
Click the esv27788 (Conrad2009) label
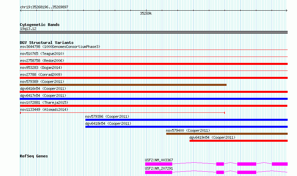pos(41,75)
